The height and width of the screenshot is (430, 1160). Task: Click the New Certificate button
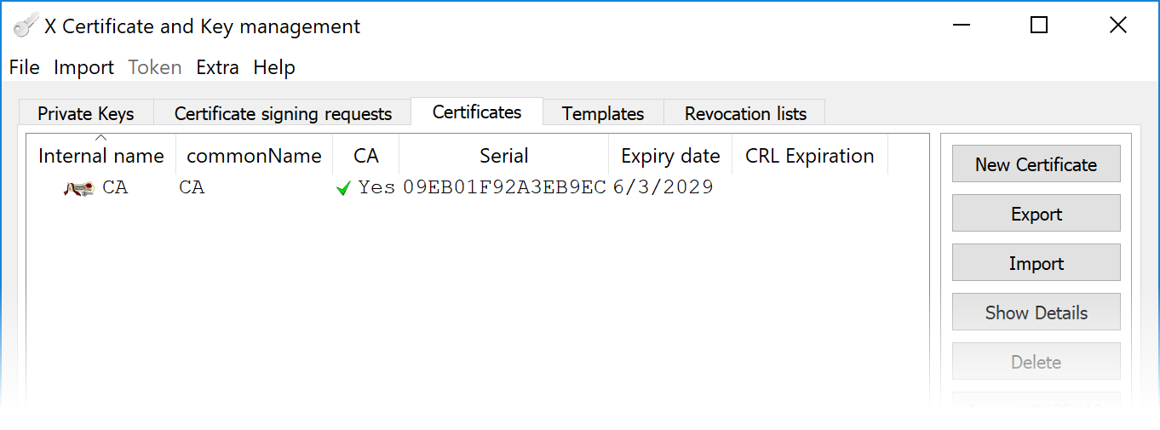point(1036,164)
